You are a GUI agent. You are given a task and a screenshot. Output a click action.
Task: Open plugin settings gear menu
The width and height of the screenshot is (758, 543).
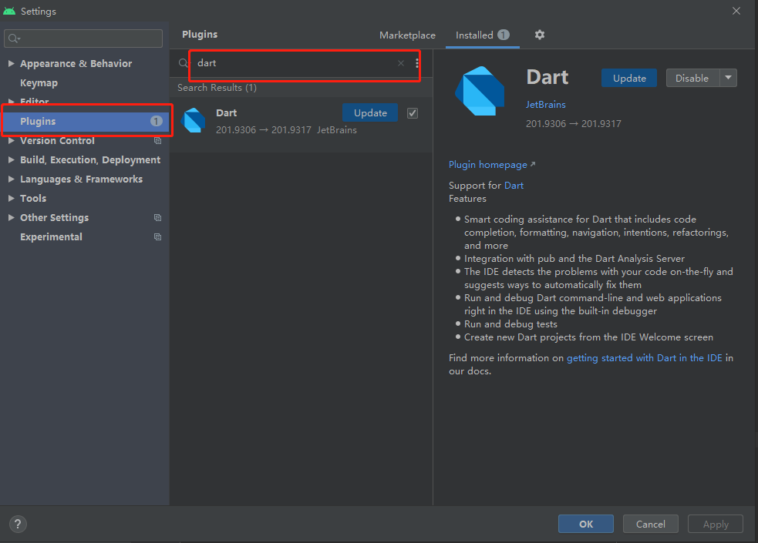(x=540, y=35)
